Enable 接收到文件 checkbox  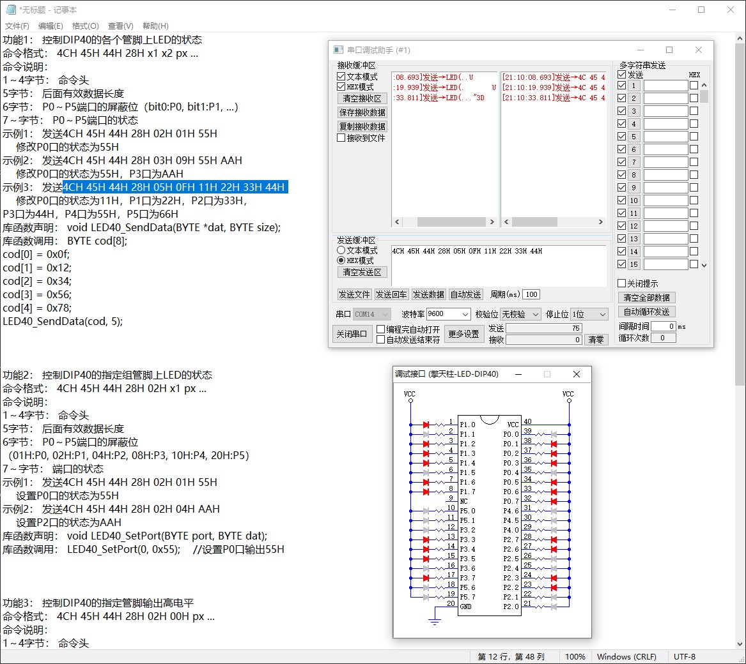click(341, 138)
